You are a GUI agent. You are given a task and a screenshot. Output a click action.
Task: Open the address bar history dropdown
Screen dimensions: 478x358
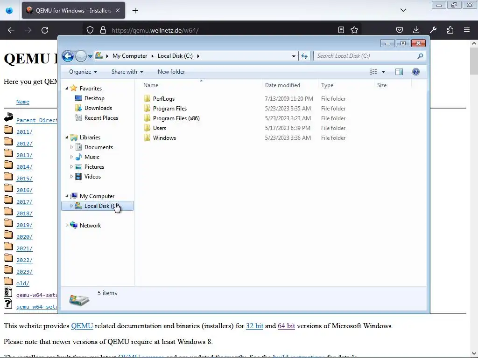tap(294, 56)
